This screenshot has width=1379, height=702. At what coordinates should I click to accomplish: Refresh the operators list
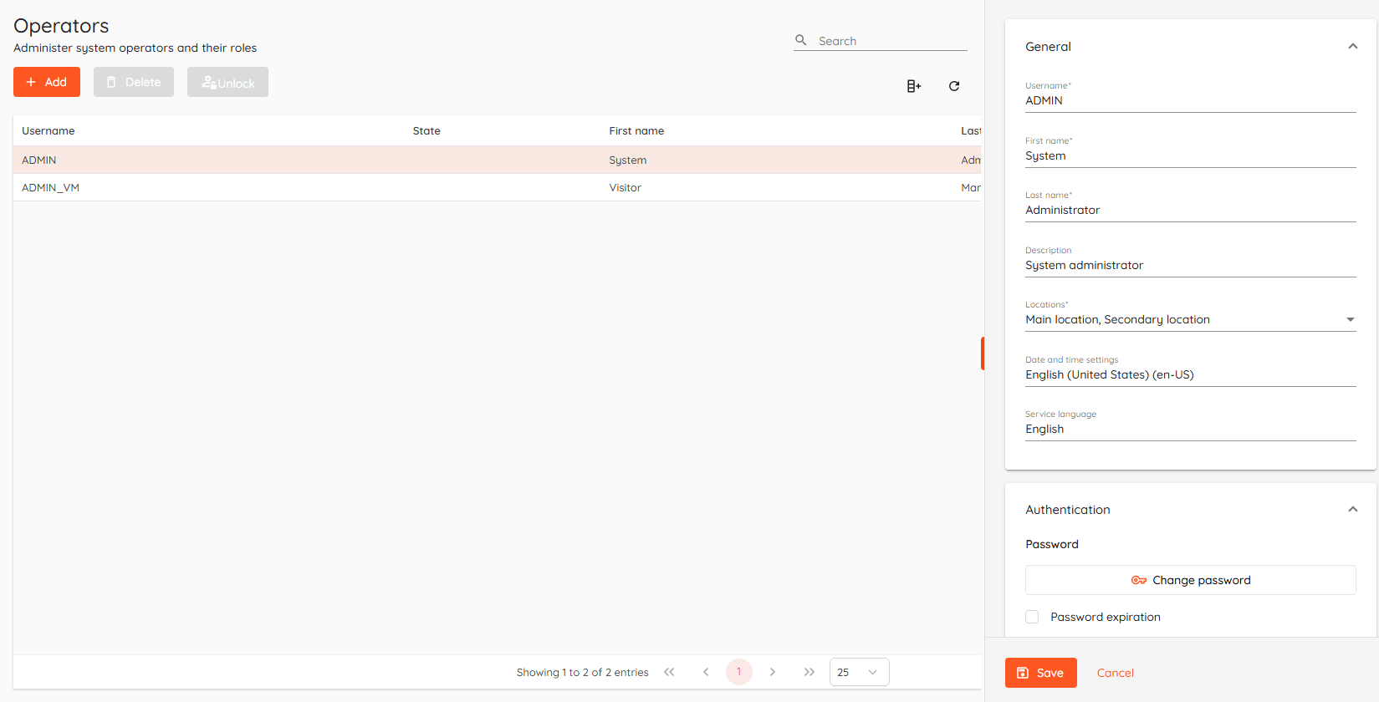point(953,86)
